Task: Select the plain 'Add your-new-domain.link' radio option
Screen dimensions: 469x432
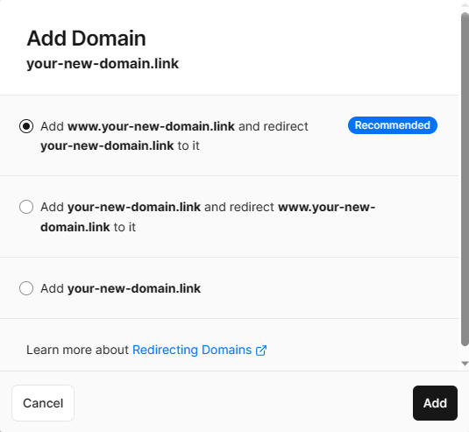Action: 26,288
